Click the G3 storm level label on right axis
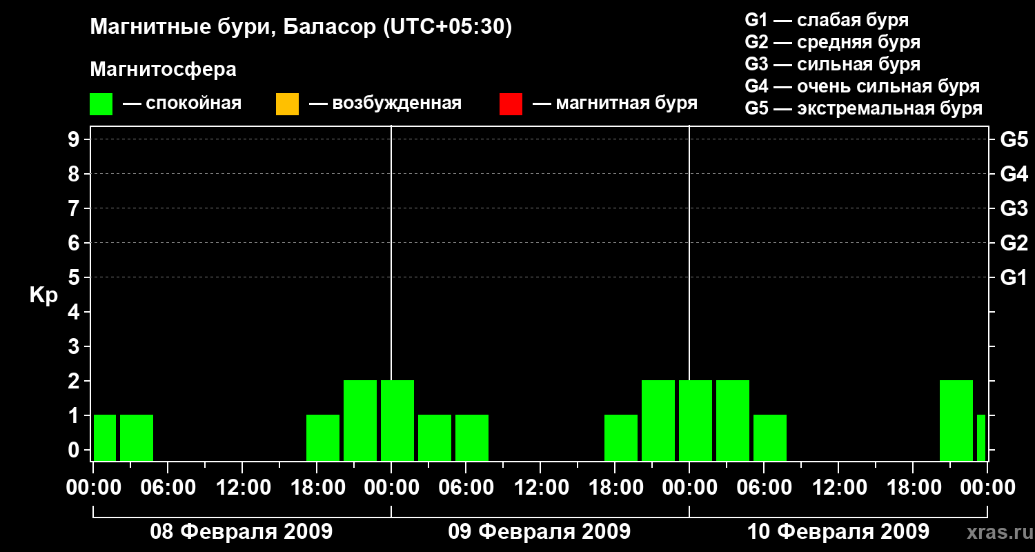This screenshot has height=552, width=1035. coord(1014,208)
